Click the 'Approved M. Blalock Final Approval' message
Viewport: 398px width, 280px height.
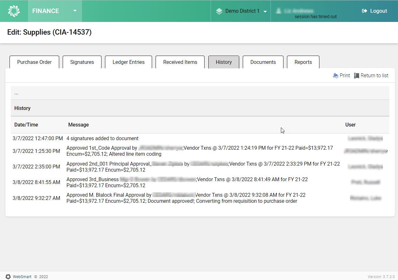186,198
